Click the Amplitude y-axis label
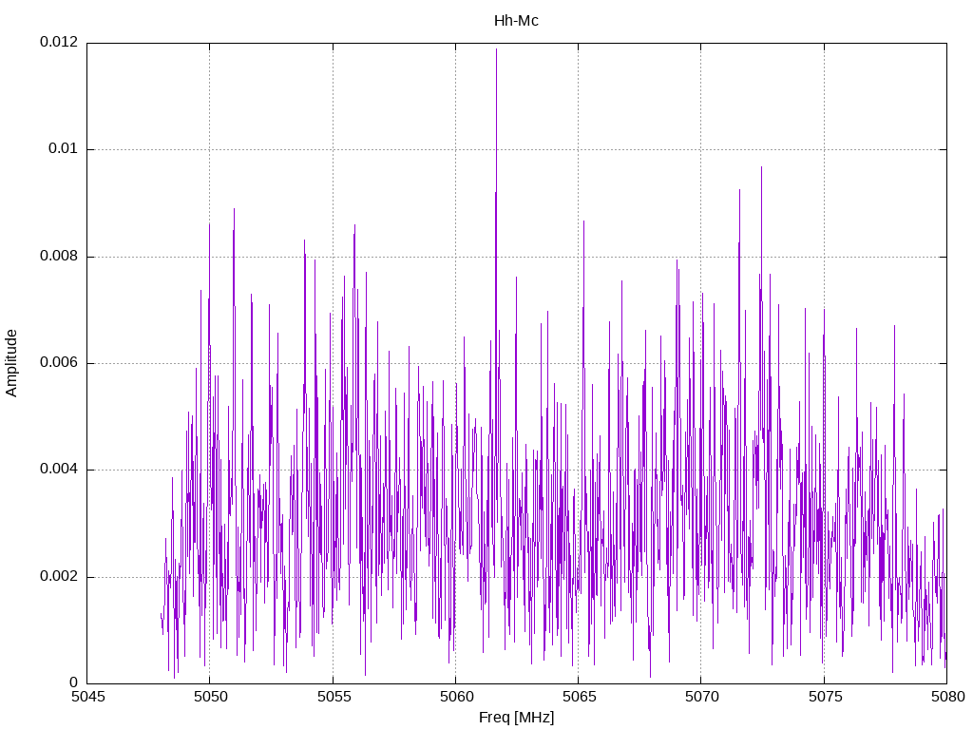This screenshot has height=730, width=973. (11, 363)
